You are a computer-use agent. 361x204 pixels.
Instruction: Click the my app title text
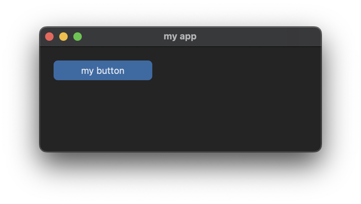click(180, 36)
